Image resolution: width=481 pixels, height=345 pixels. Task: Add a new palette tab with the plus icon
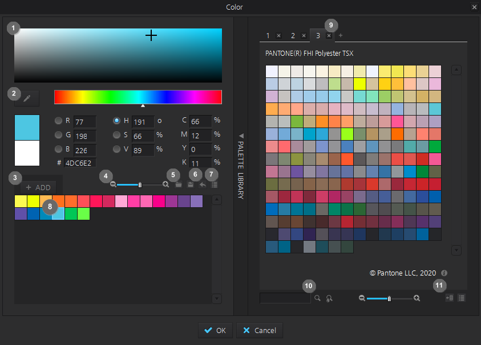point(341,35)
